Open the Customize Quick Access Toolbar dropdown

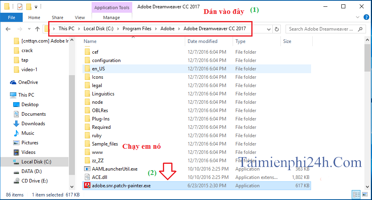tap(36, 7)
